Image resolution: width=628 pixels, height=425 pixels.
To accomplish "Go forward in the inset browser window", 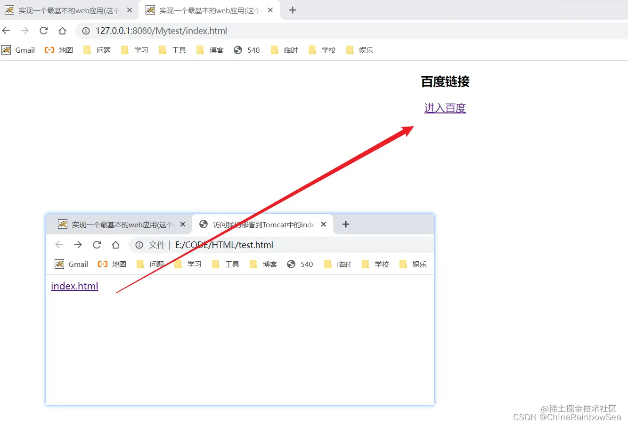I will (x=78, y=245).
